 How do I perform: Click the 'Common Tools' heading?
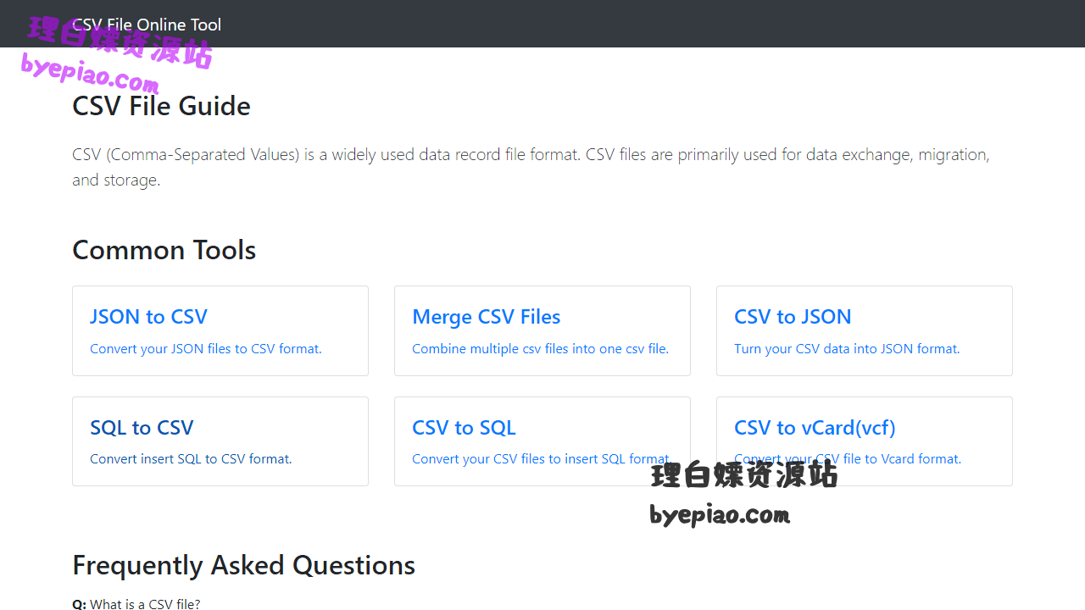point(164,250)
